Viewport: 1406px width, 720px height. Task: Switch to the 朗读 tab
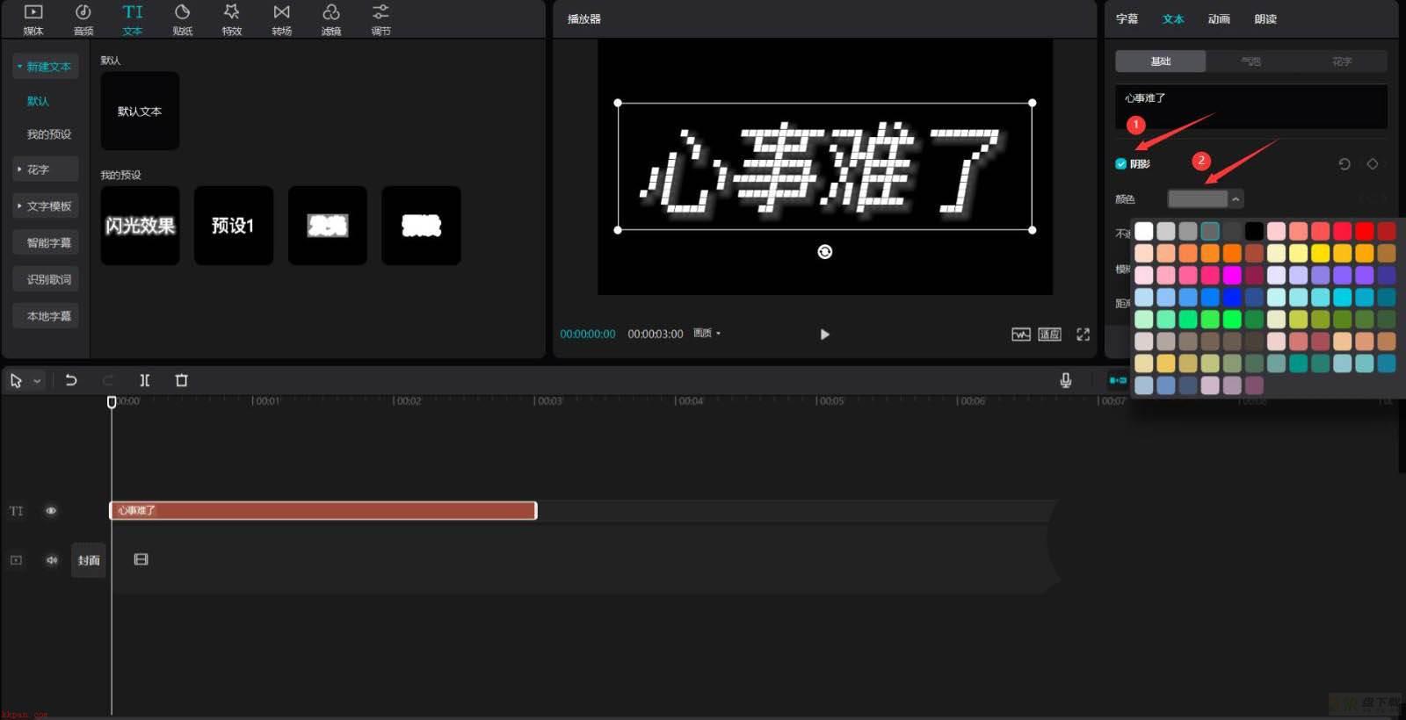tap(1265, 18)
